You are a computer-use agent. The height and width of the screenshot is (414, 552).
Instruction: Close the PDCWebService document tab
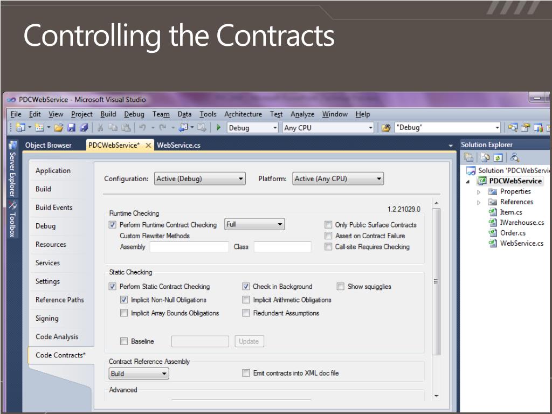[x=148, y=145]
